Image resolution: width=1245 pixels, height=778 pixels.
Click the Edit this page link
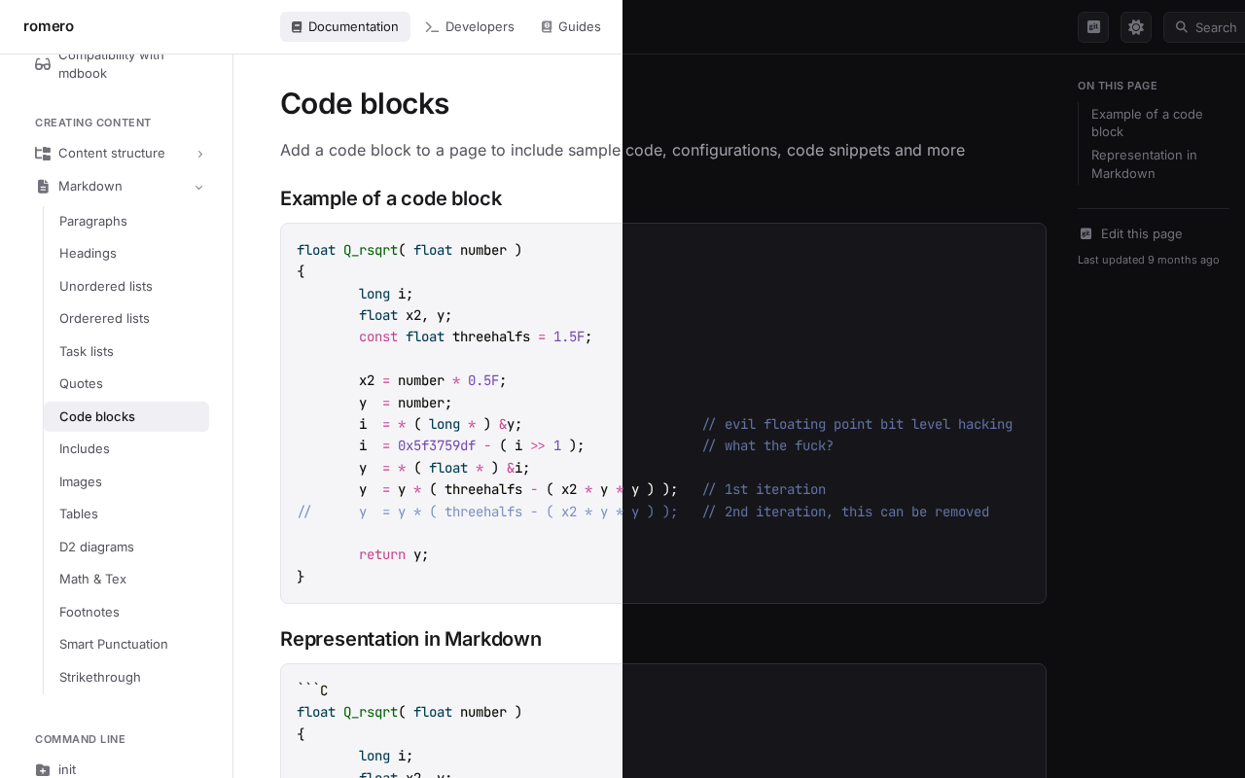1140,233
